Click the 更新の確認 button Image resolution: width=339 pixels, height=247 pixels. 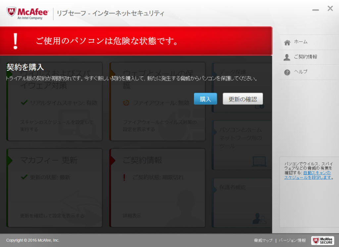click(x=243, y=99)
